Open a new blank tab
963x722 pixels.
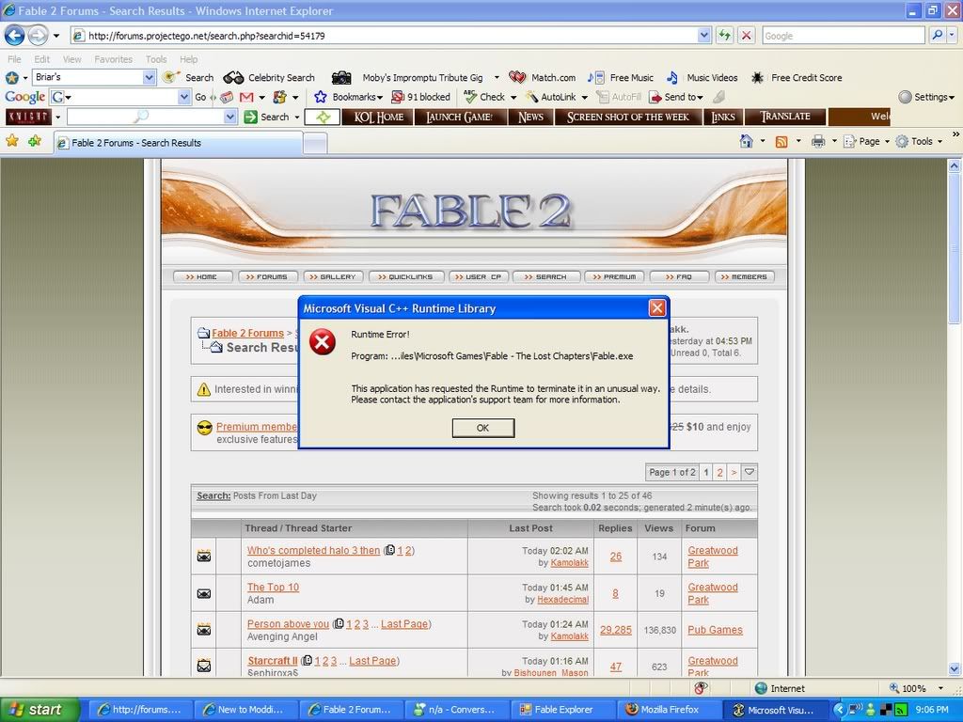(x=315, y=144)
